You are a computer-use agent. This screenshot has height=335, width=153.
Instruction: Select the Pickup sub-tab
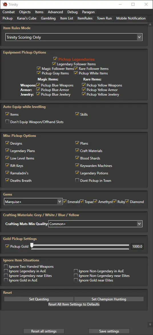tap(8, 18)
